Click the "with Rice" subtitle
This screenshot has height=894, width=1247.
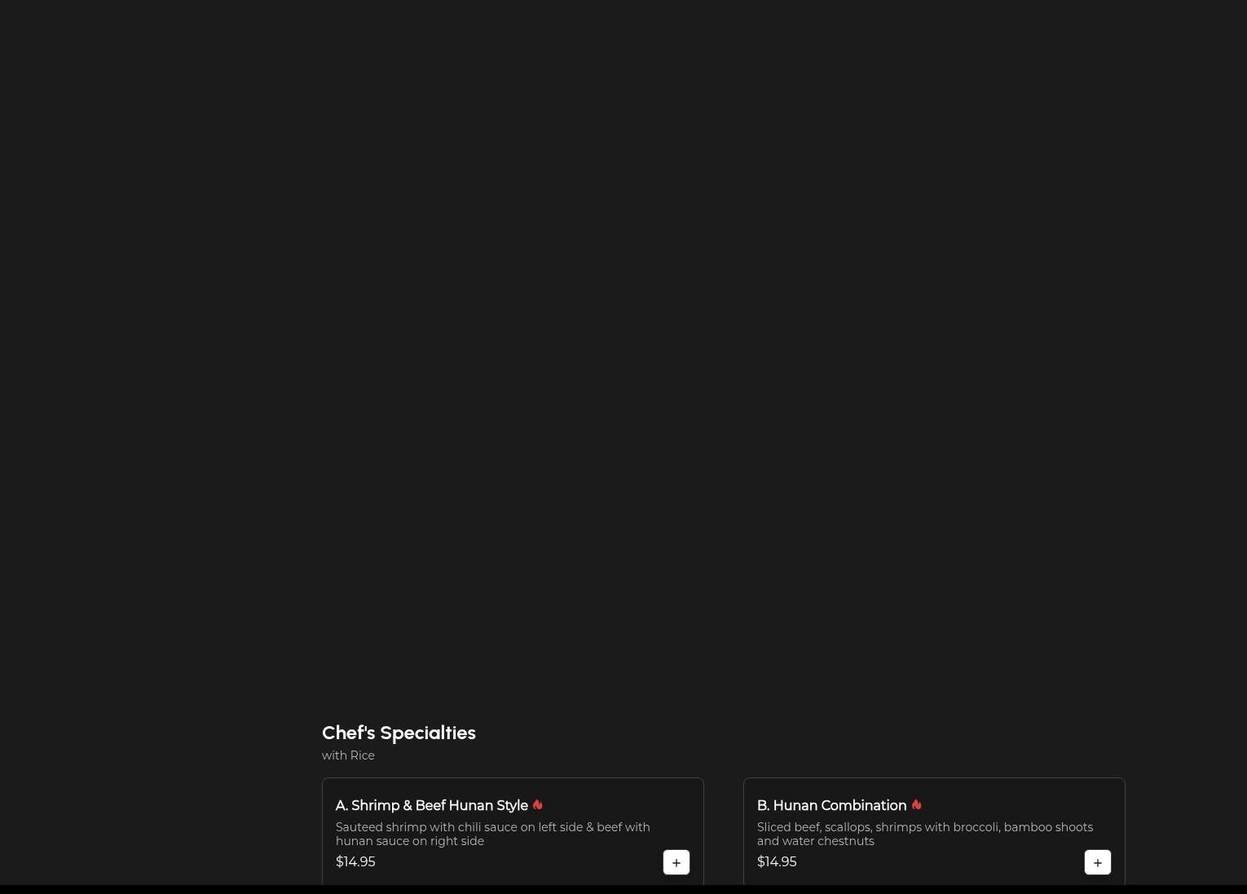[348, 755]
